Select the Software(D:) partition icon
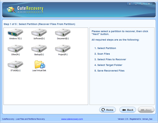Image resolution: width=158 pixels, height=123 pixels. click(39, 32)
